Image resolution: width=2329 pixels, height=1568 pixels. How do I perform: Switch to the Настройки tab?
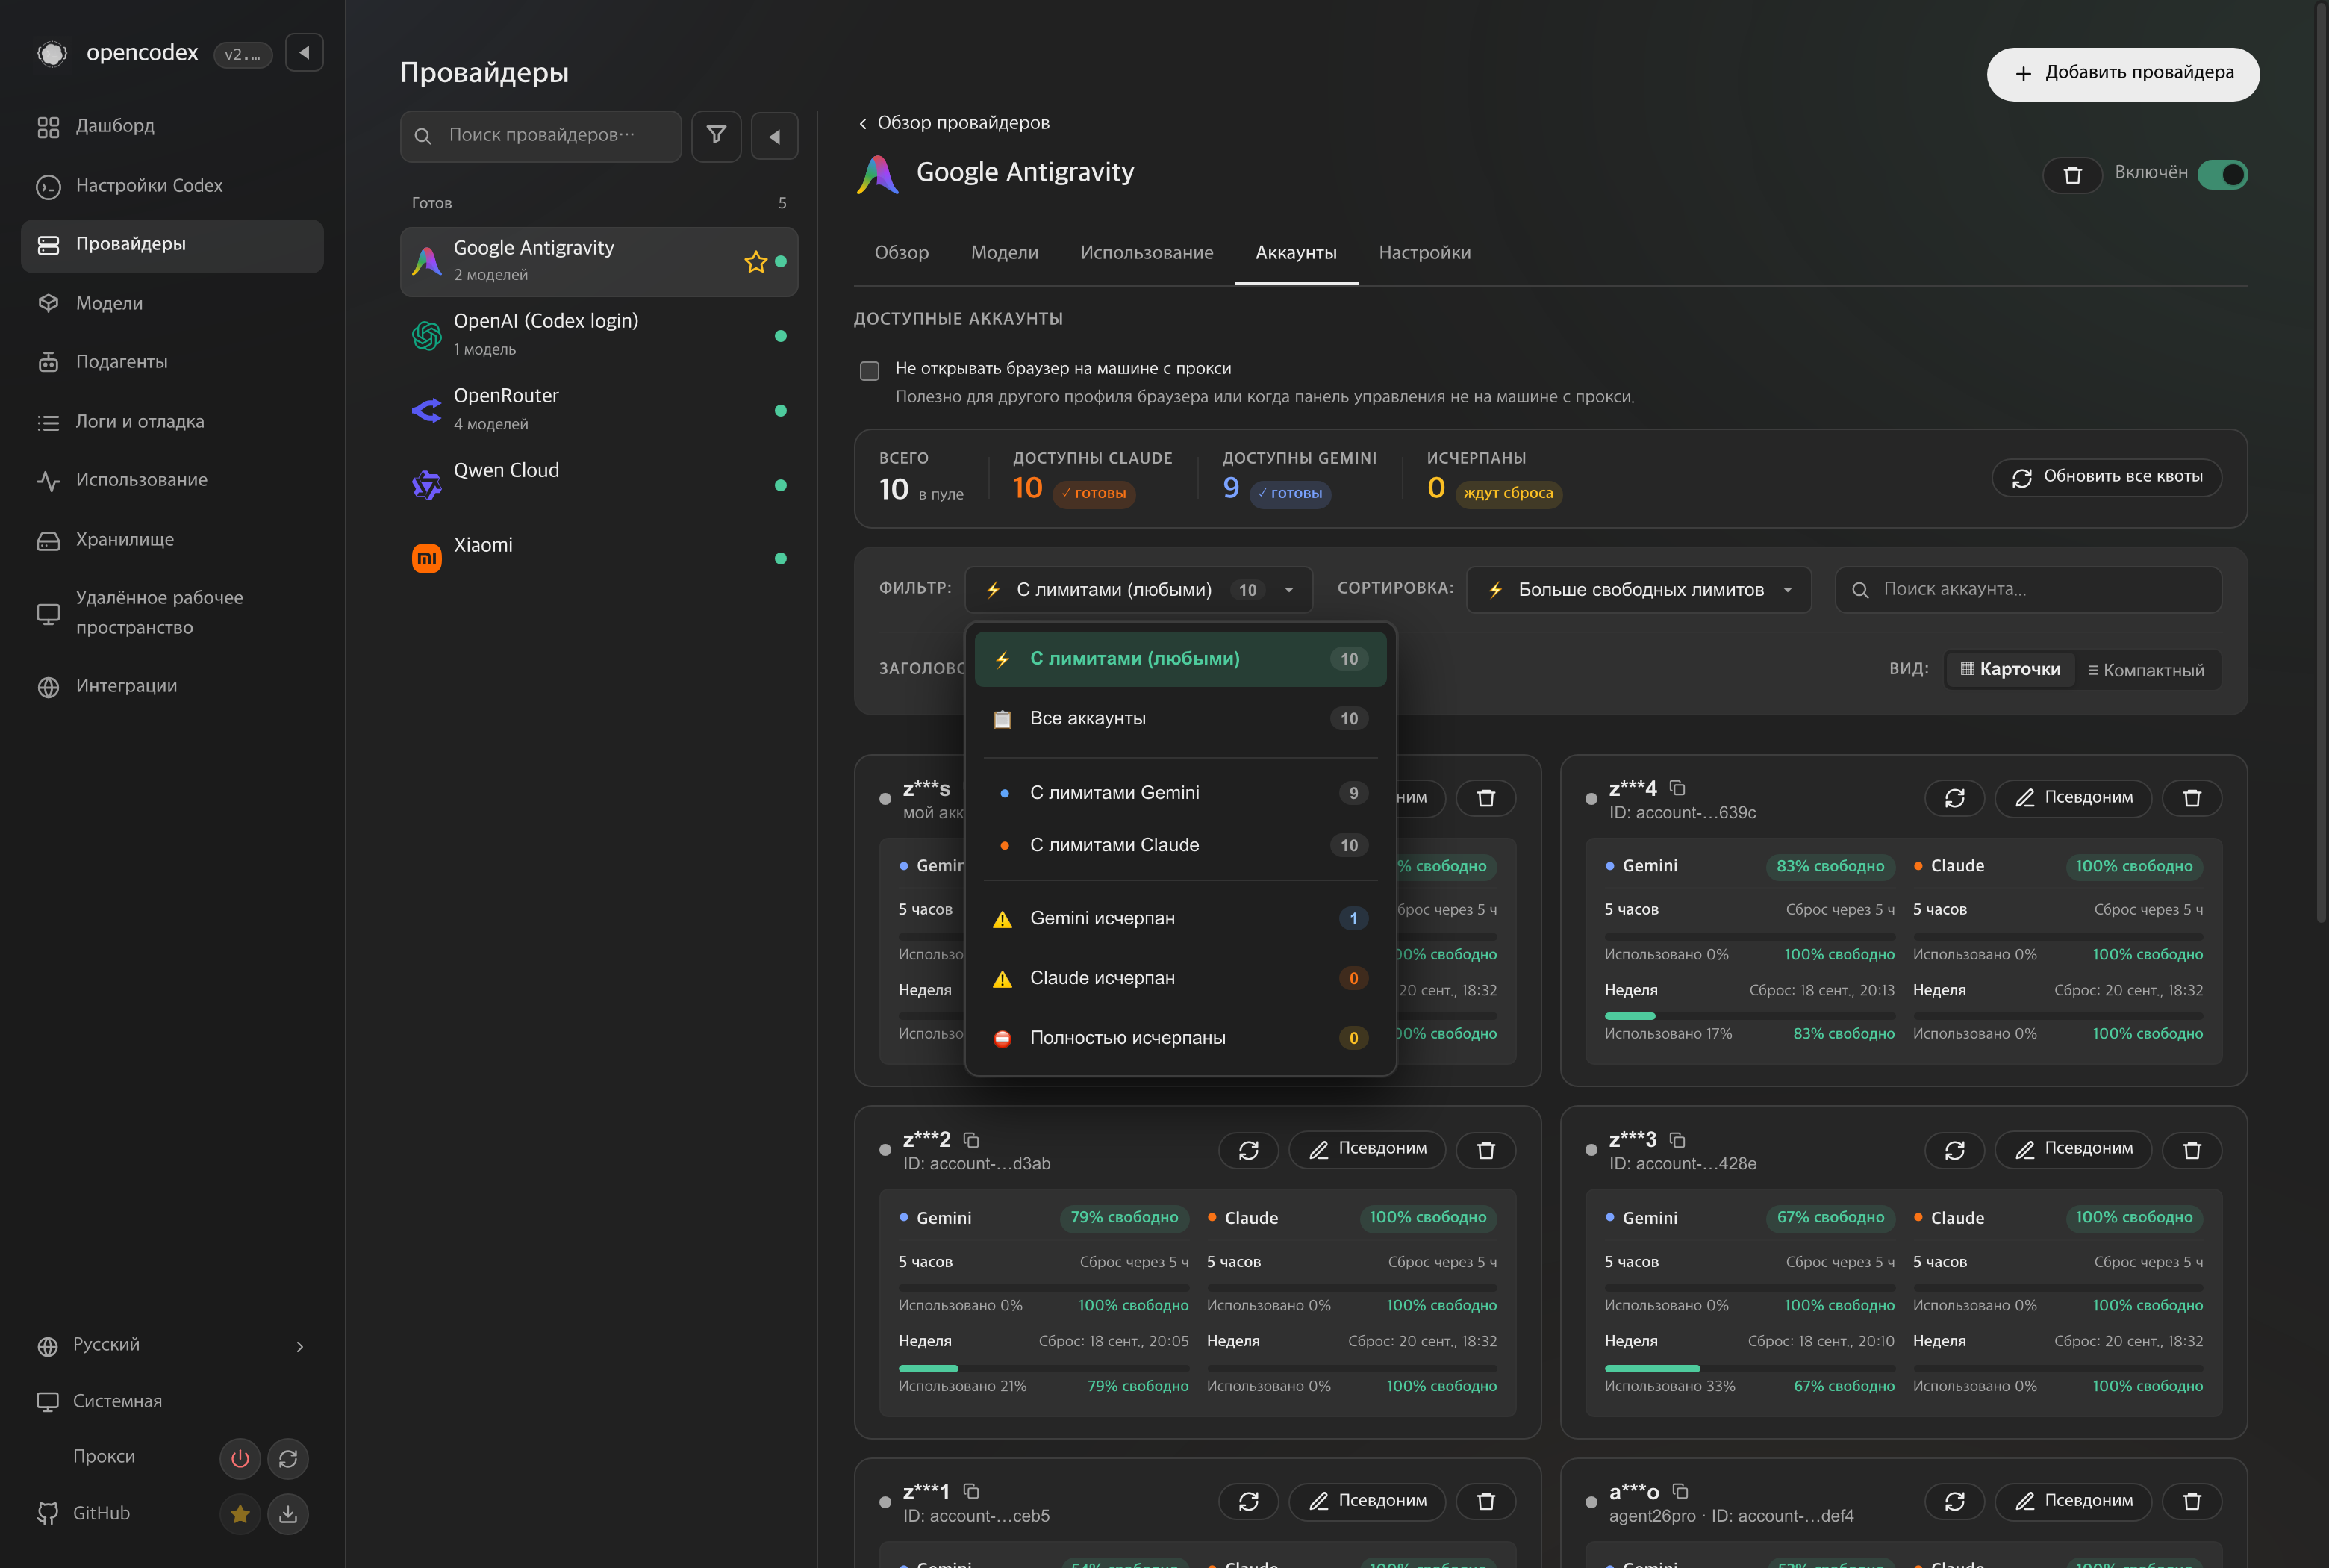click(1424, 253)
